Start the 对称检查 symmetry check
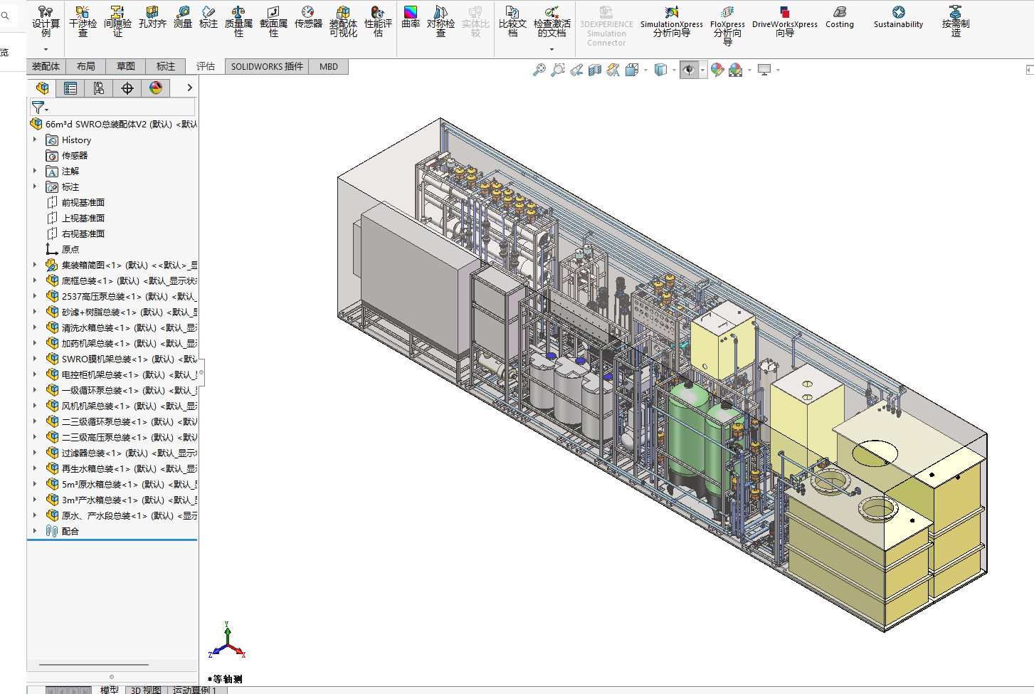This screenshot has height=694, width=1034. tap(440, 21)
